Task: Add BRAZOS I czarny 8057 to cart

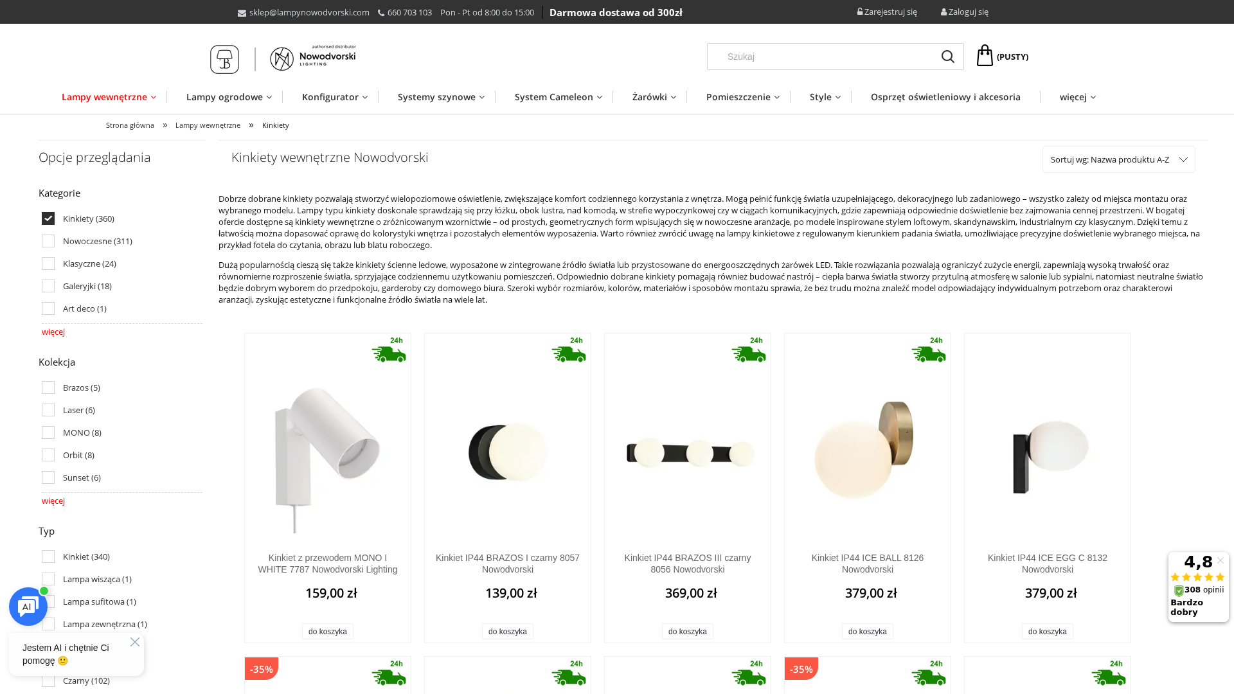Action: [x=508, y=632]
